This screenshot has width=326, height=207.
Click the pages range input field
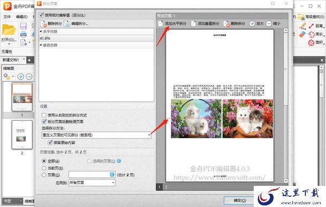(x=92, y=174)
